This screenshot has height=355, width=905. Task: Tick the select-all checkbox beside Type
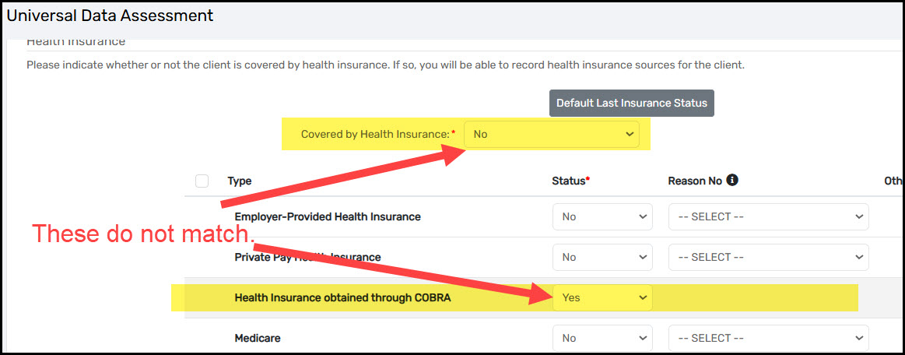[x=202, y=181]
